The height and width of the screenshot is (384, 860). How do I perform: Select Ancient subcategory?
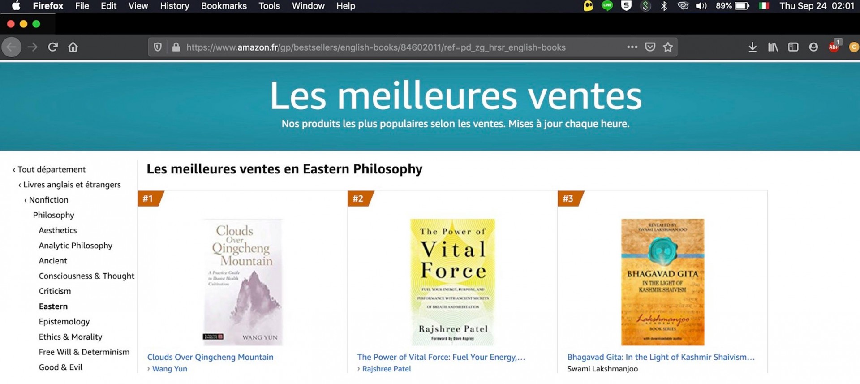pyautogui.click(x=53, y=261)
